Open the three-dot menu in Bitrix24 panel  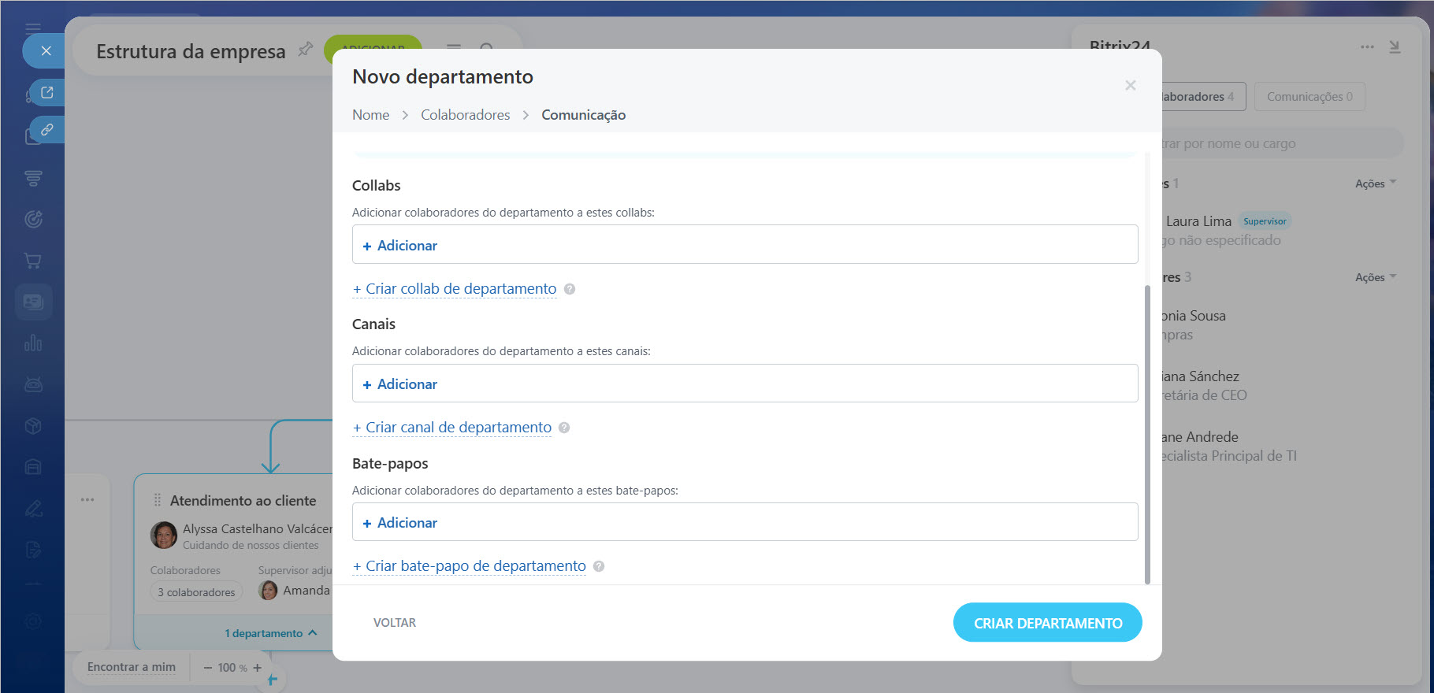[1367, 47]
